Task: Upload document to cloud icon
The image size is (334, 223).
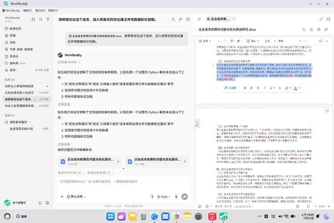Action: (x=319, y=29)
